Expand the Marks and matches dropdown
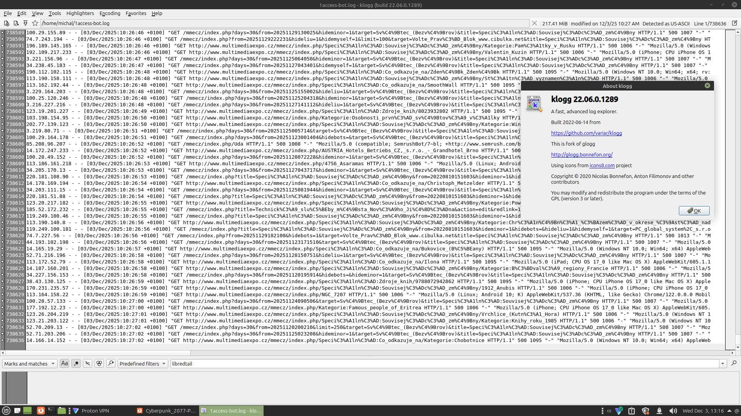 tap(29, 364)
